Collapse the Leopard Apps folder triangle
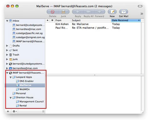This screenshot has width=149, height=120. click(11, 77)
